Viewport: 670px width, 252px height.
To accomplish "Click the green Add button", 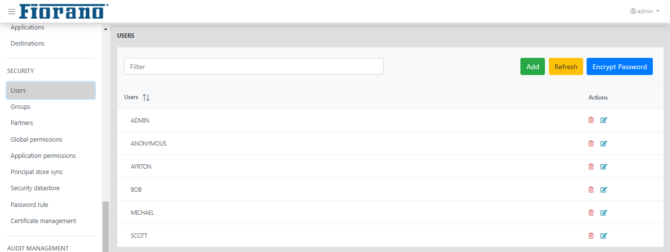I will 533,67.
